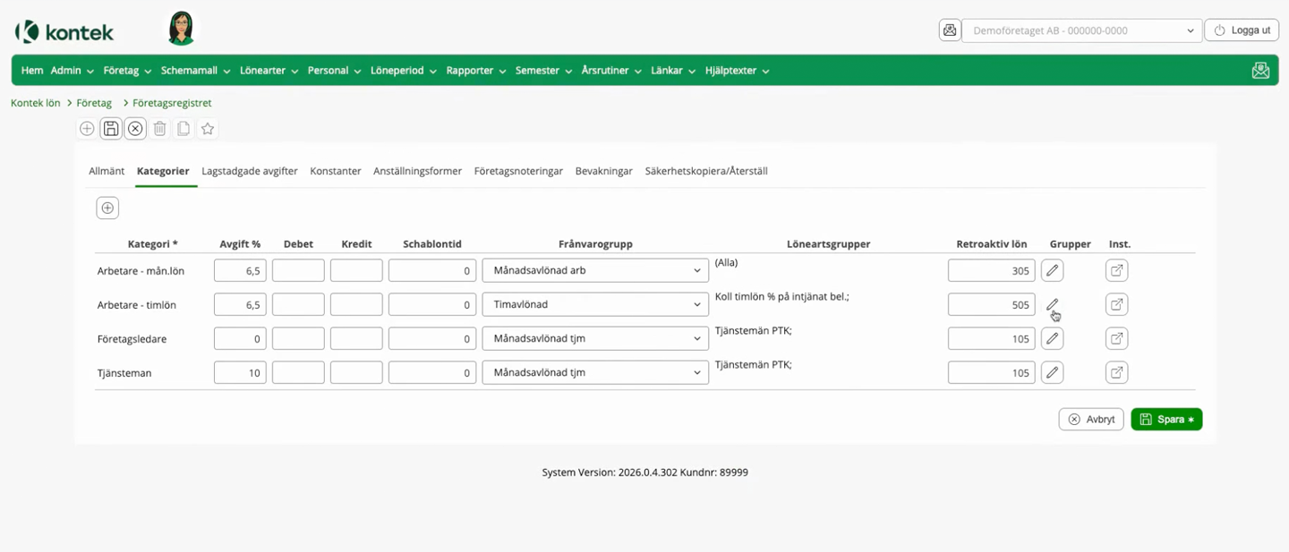
Task: Open company selector Demoföretaget AB dropdown
Action: (x=1080, y=30)
